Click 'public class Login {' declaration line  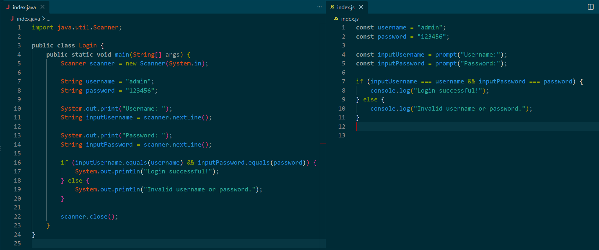[x=68, y=45]
